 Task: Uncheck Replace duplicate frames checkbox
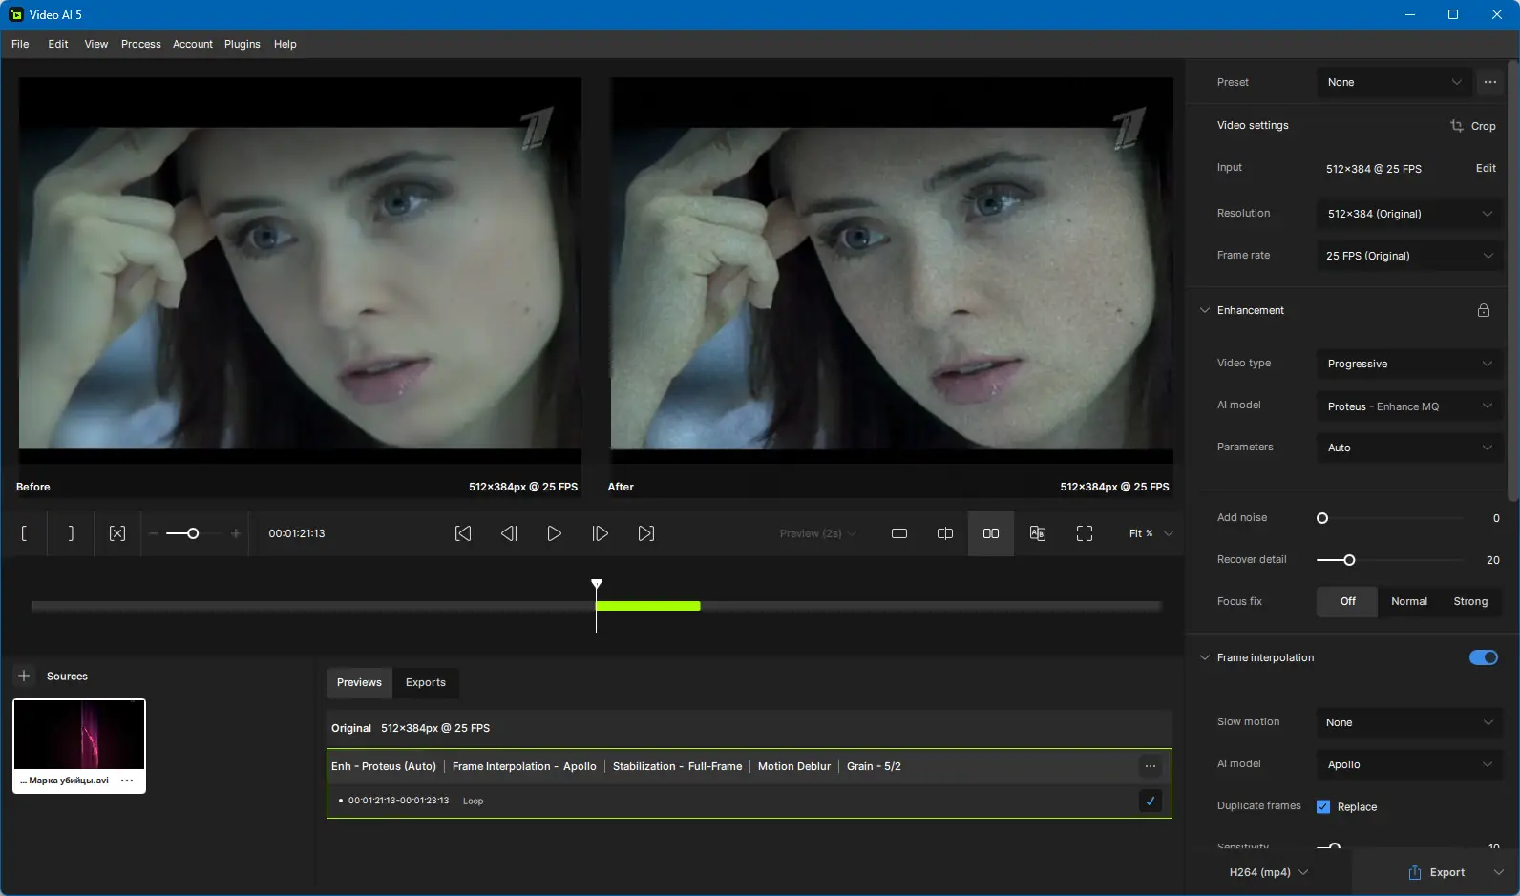(x=1323, y=806)
